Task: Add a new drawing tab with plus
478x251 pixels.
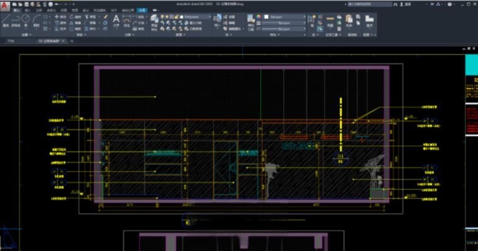Action: point(70,40)
